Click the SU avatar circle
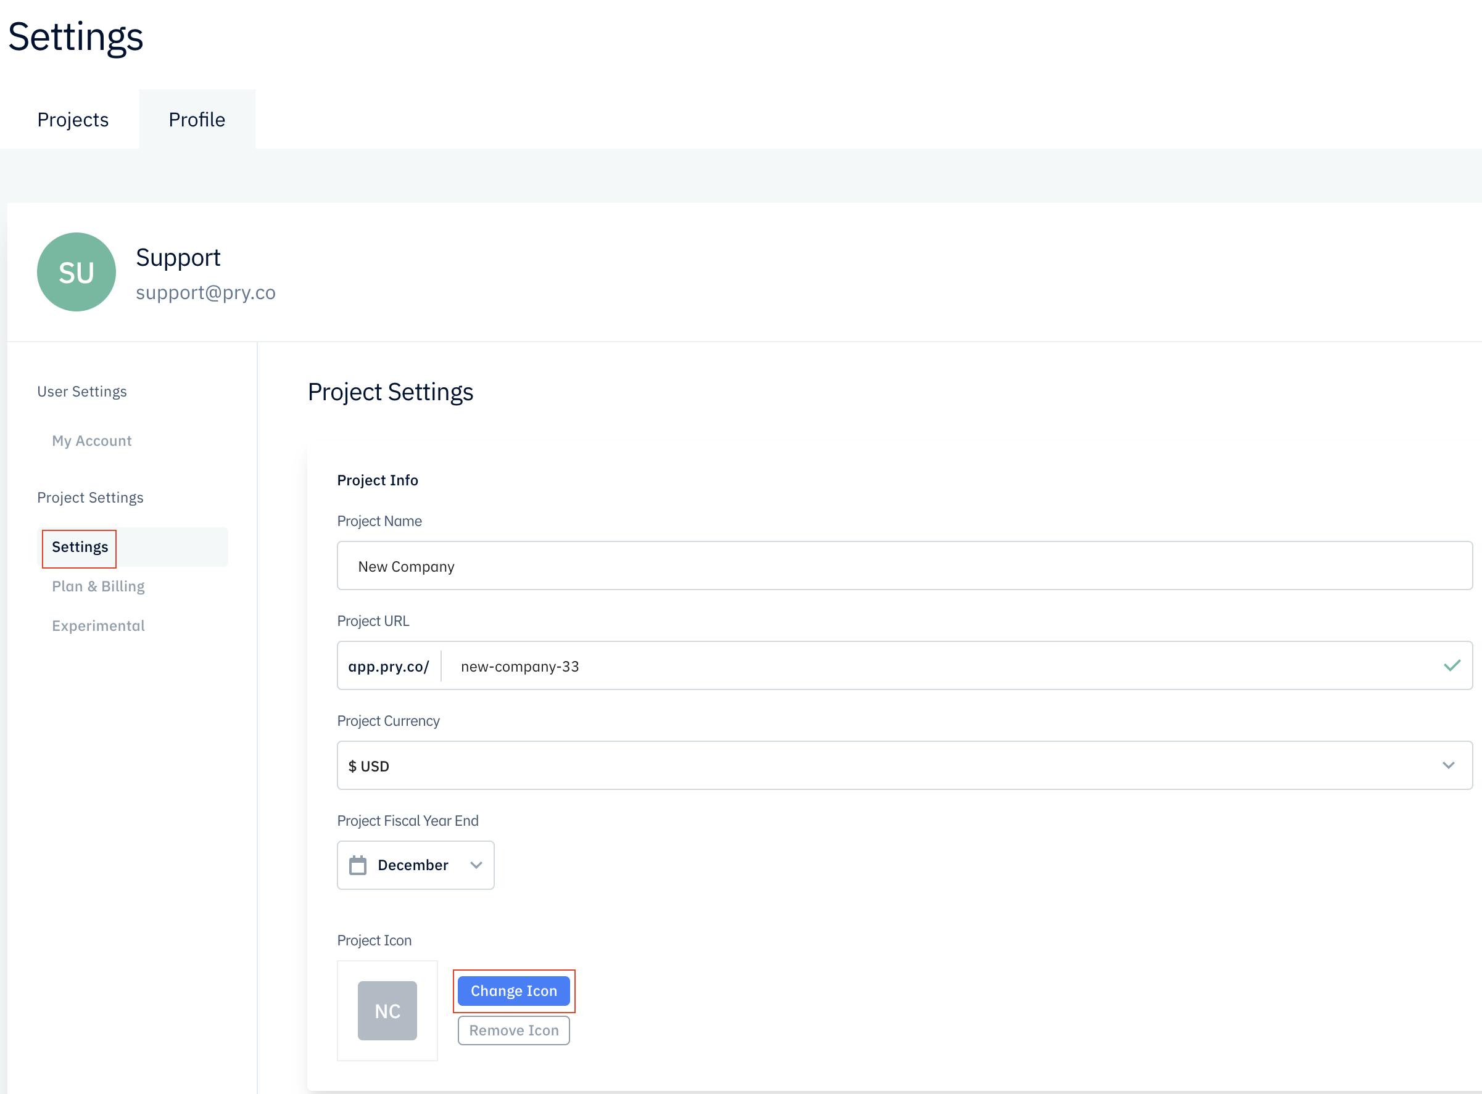Image resolution: width=1482 pixels, height=1094 pixels. click(x=76, y=272)
